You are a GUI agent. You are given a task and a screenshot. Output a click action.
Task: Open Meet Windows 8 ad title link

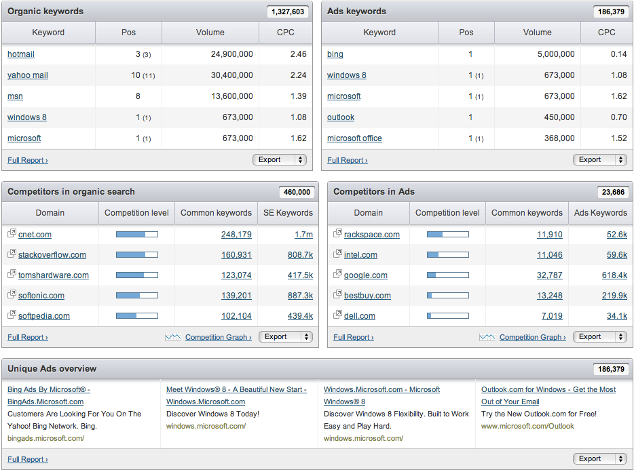236,395
